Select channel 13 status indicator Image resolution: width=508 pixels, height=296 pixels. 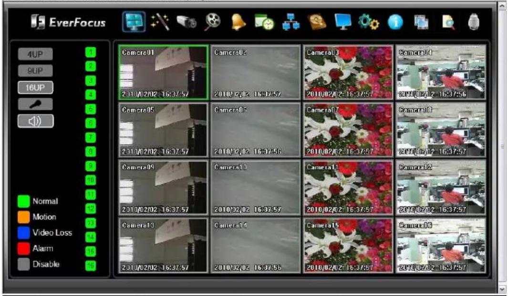click(x=91, y=223)
